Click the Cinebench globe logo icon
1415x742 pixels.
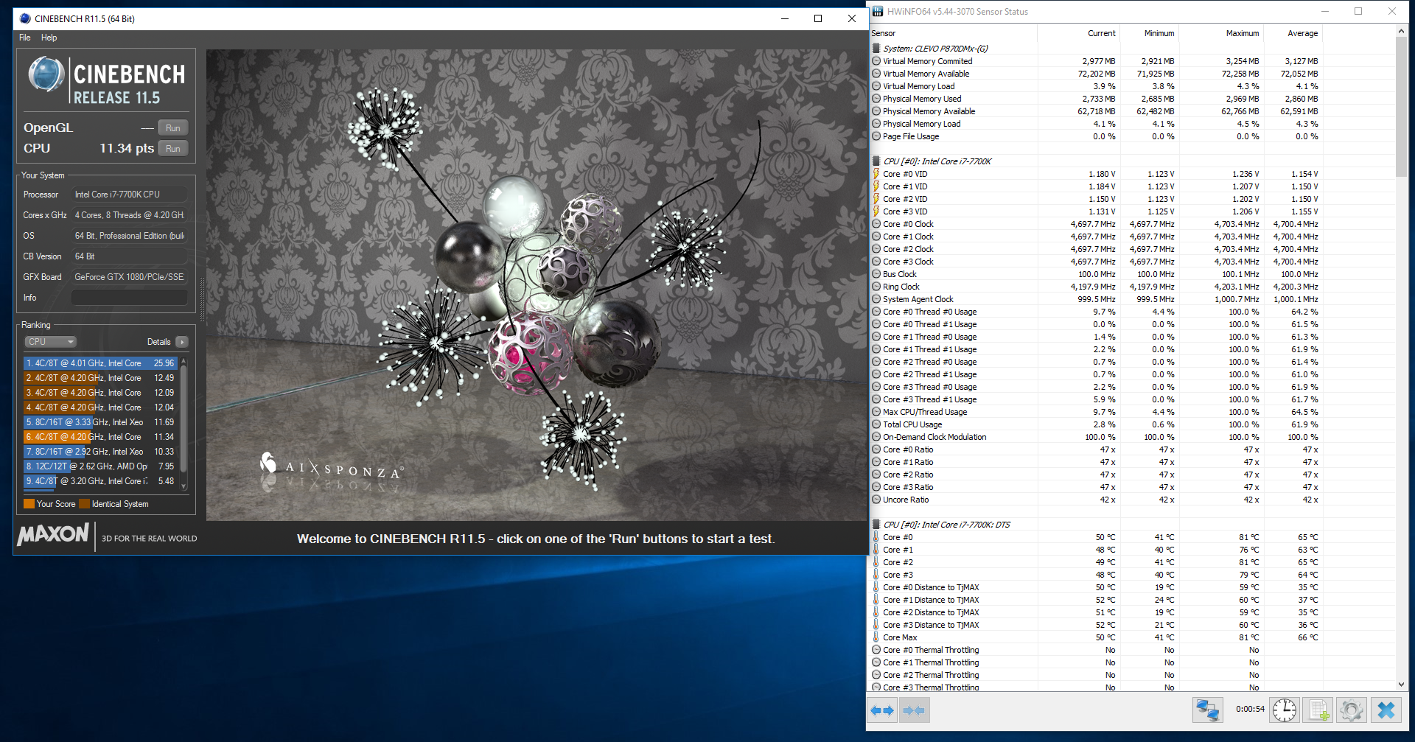coord(46,75)
